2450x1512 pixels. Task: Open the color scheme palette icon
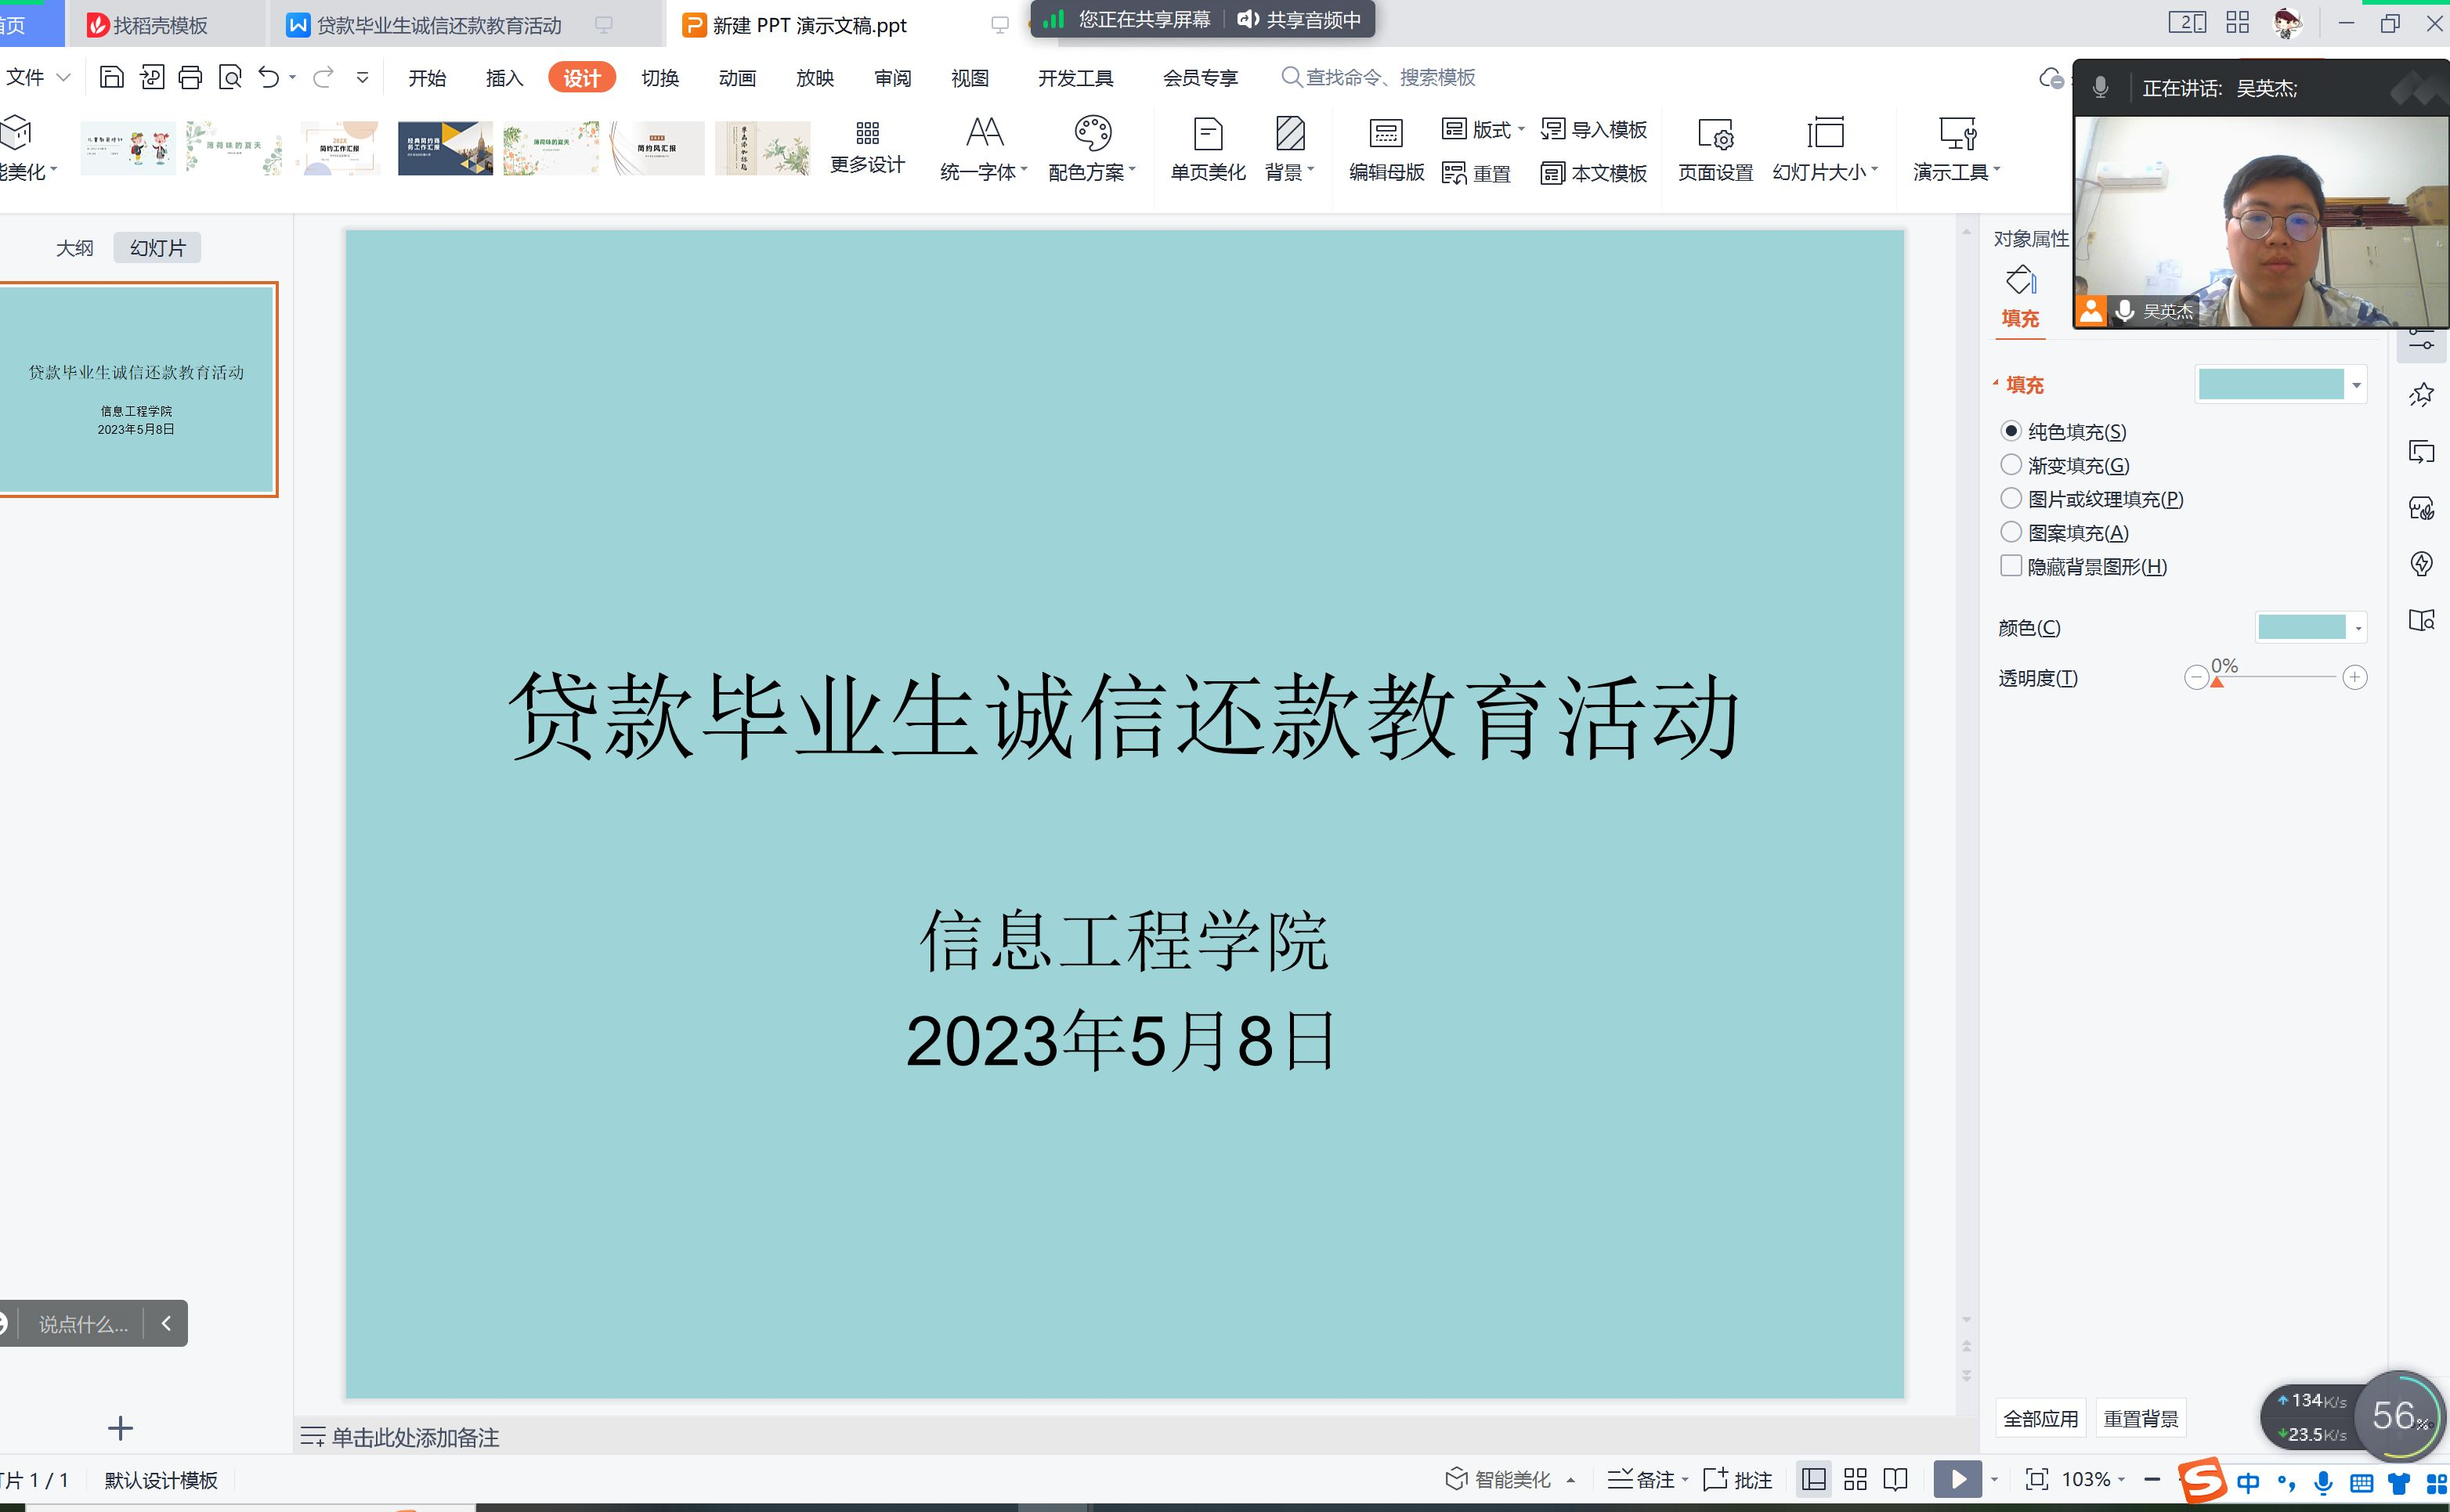(x=1092, y=132)
